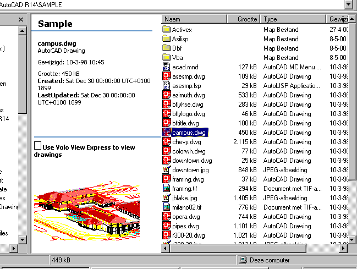Open the Activex folder icon
357x269 pixels.
[167, 29]
